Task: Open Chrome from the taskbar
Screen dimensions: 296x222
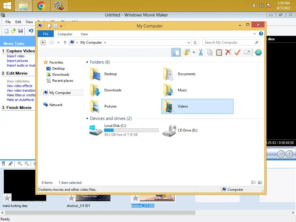Action: (41, 6)
